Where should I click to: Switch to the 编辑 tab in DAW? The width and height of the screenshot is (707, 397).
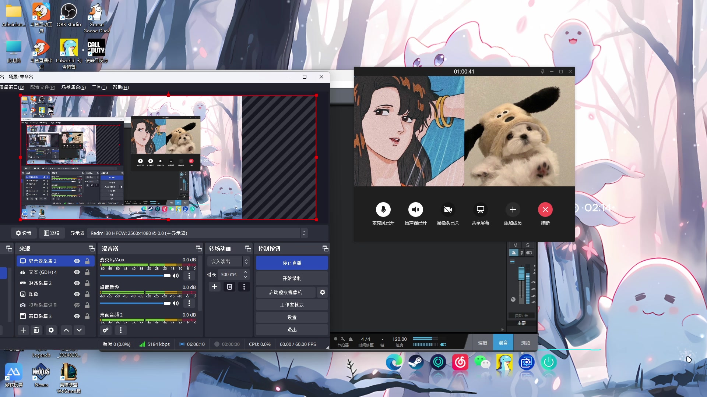point(482,343)
